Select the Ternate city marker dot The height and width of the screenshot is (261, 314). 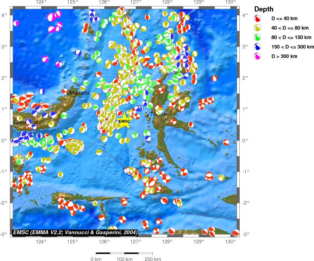(147, 115)
